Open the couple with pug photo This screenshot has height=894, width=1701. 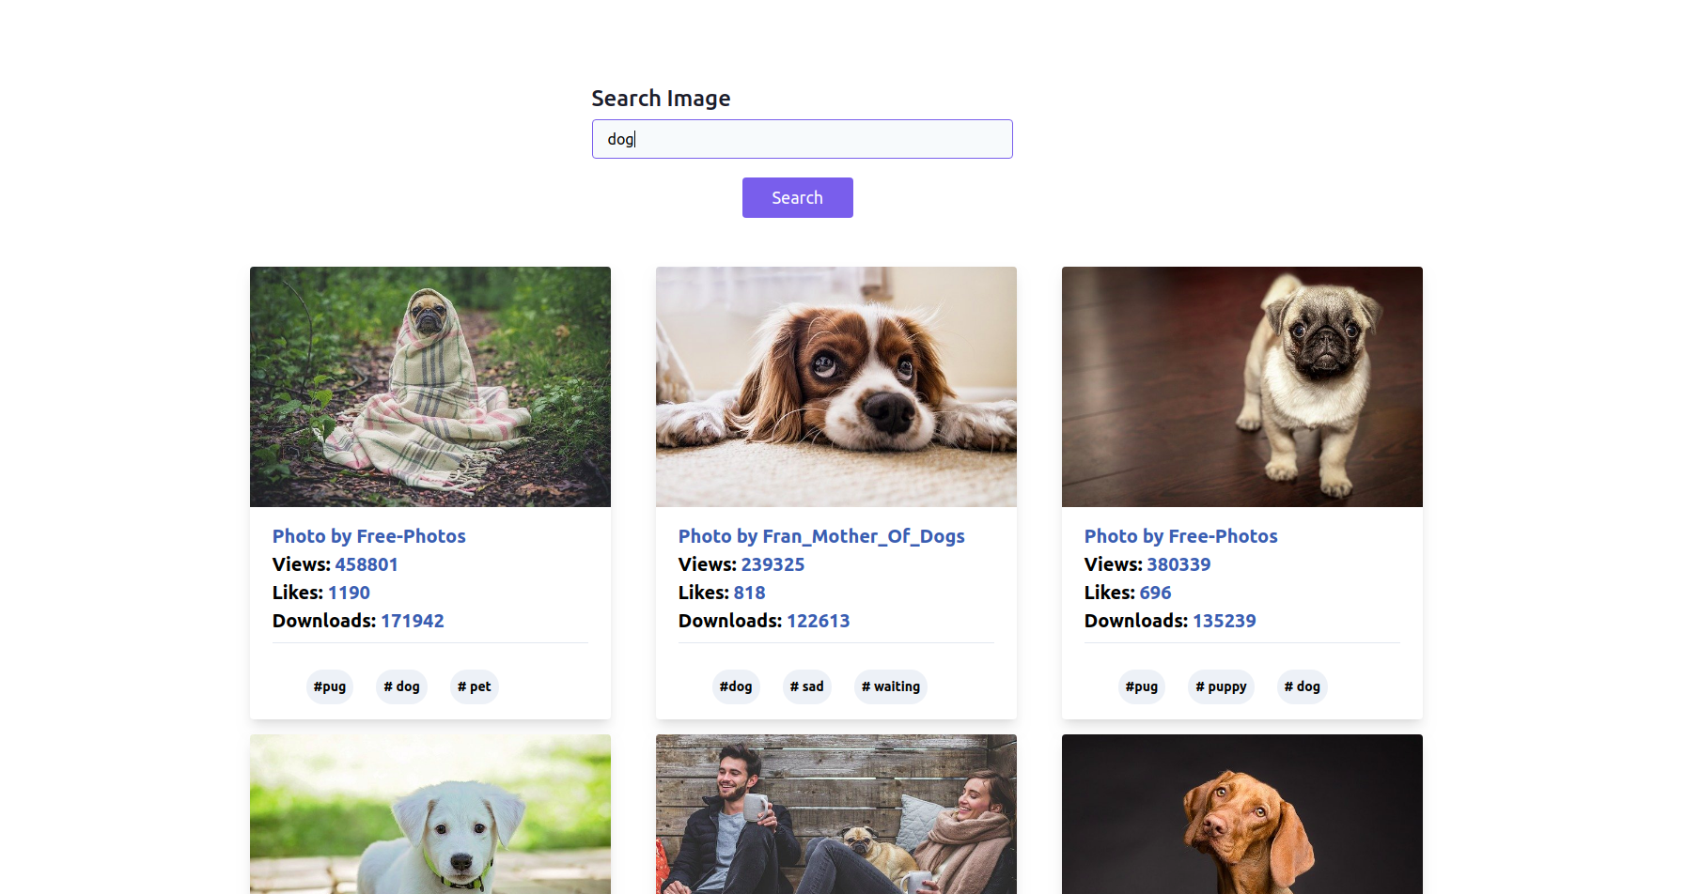835,813
